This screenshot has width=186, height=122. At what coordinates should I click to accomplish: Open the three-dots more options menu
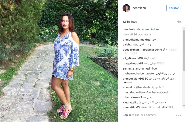point(179,115)
